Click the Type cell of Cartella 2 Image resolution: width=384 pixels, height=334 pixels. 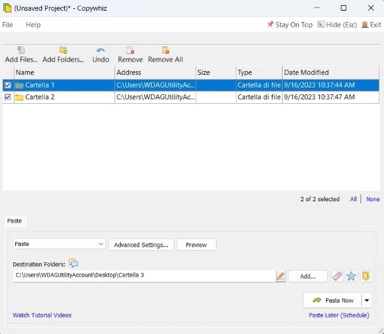pyautogui.click(x=259, y=97)
